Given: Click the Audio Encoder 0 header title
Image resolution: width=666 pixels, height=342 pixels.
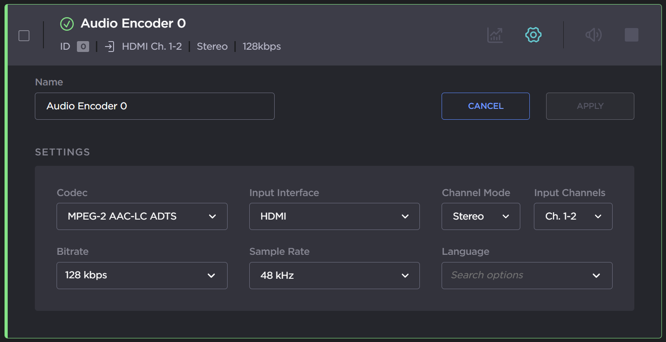Looking at the screenshot, I should (x=133, y=23).
